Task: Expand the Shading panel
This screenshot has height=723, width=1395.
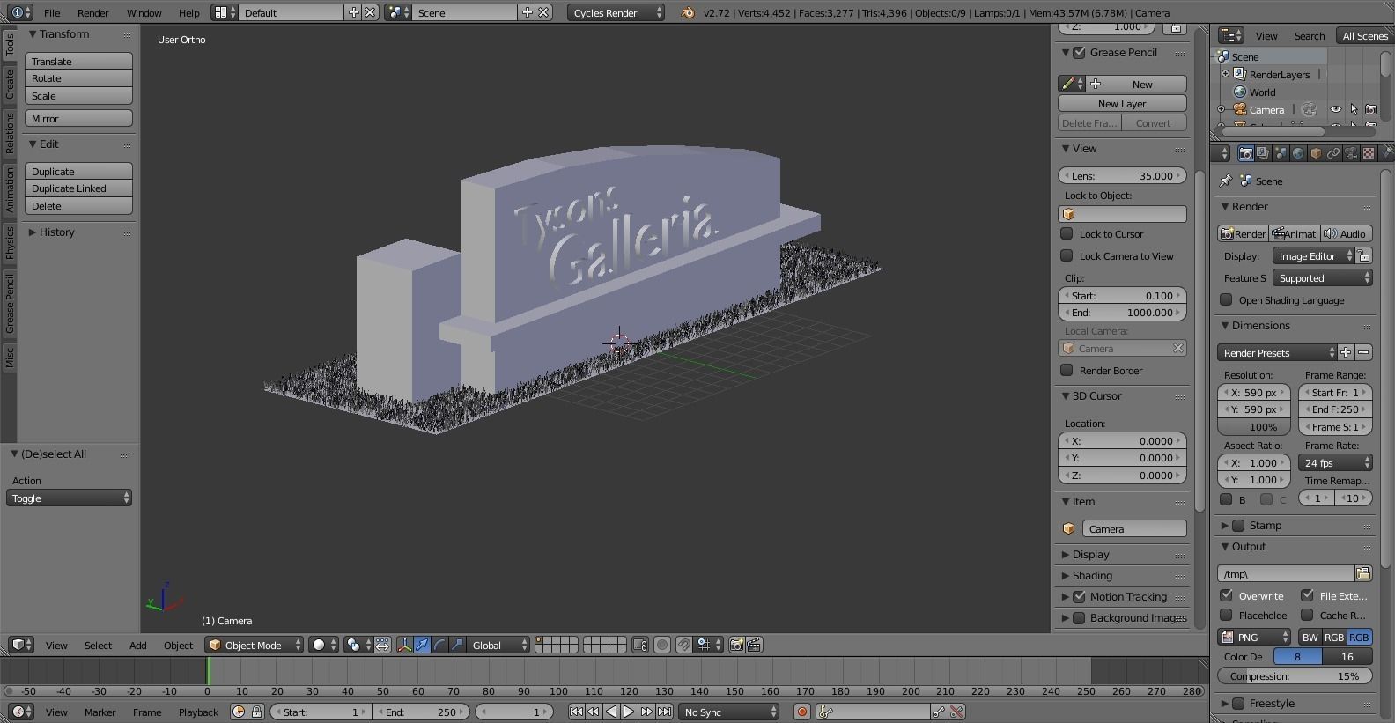Action: click(1093, 575)
